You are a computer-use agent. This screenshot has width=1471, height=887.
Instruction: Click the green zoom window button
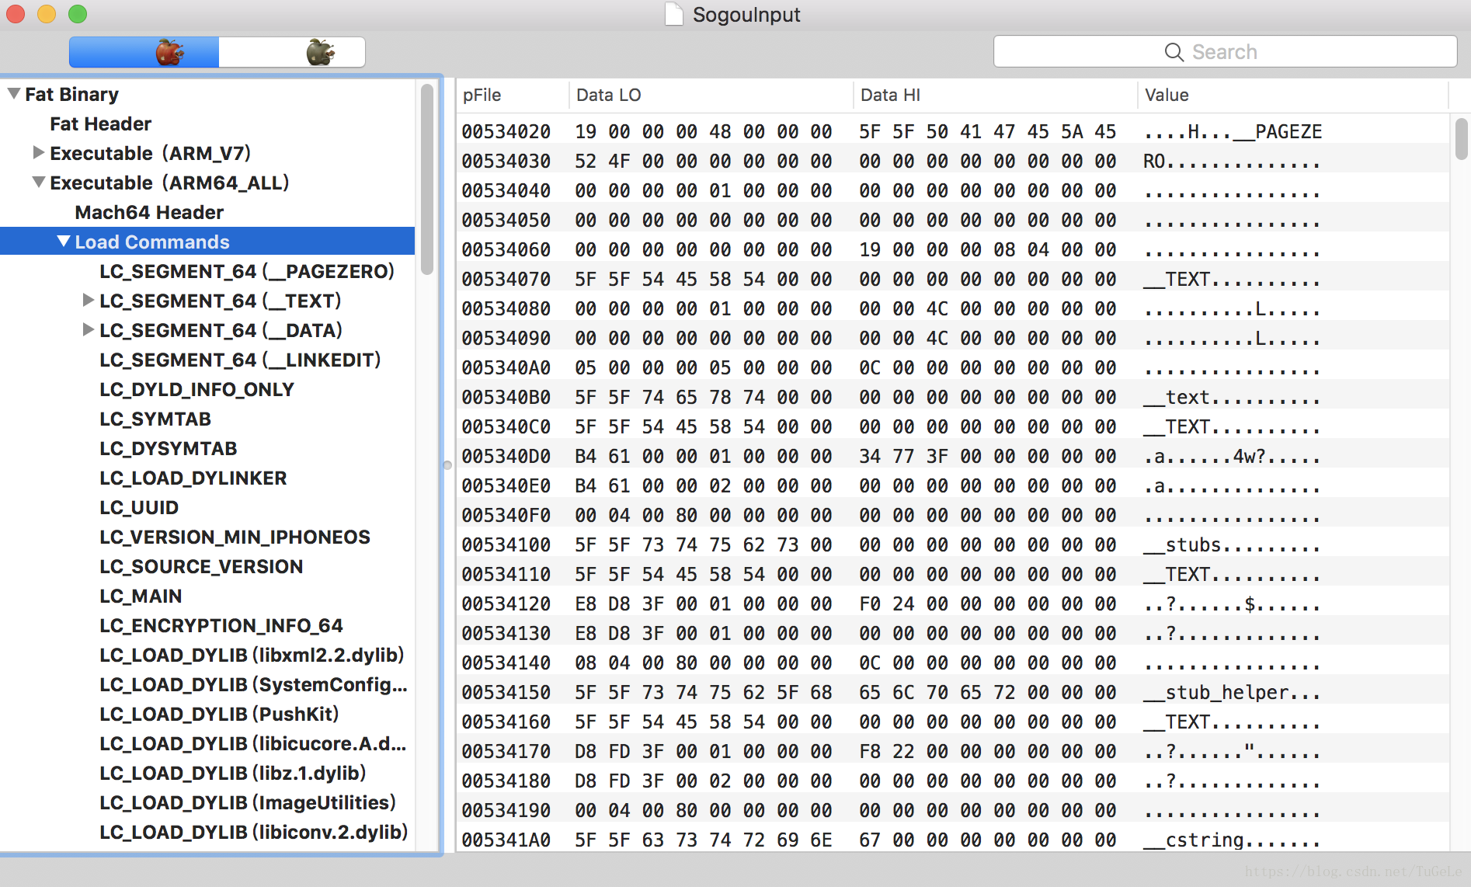[78, 14]
